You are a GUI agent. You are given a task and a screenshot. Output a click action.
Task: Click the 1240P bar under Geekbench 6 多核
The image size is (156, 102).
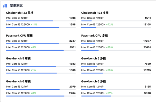[116, 90]
